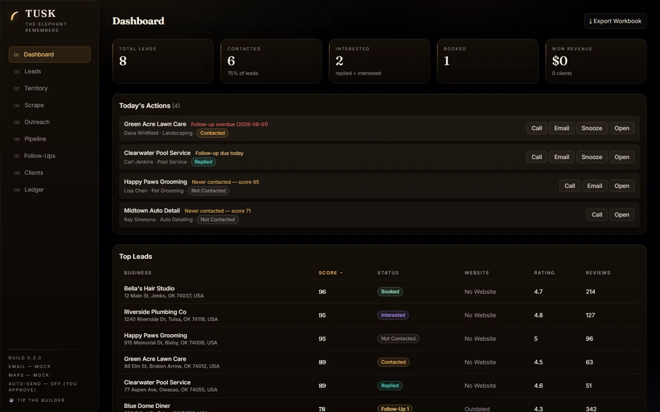Open the Territory section
Screen dimensions: 660x412
point(49,89)
